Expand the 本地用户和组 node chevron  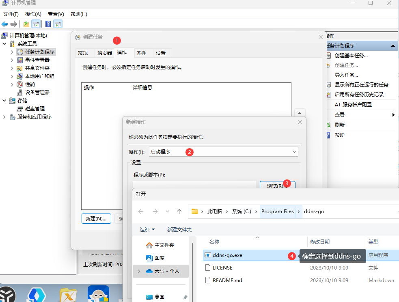click(x=12, y=76)
